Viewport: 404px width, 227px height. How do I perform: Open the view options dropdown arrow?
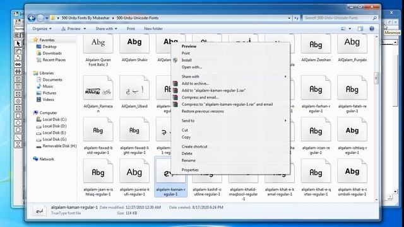tap(350, 28)
